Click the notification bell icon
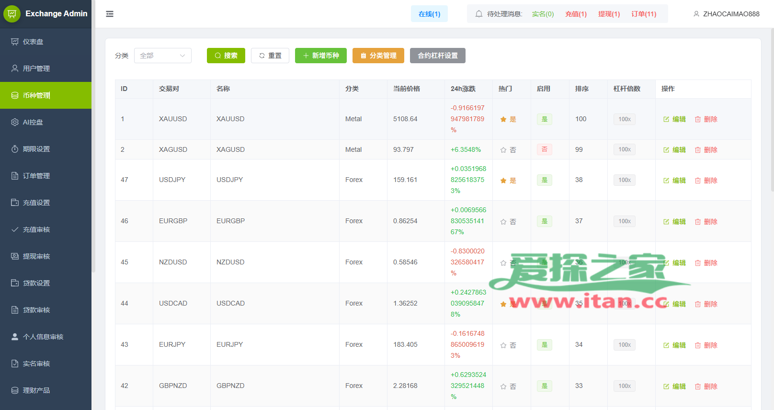Image resolution: width=774 pixels, height=410 pixels. tap(478, 14)
